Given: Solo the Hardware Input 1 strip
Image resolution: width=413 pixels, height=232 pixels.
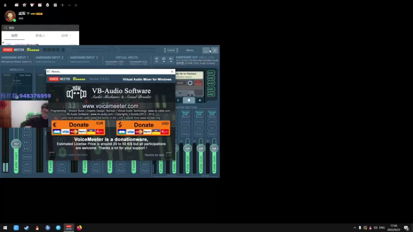Looking at the screenshot, I should tap(27, 164).
